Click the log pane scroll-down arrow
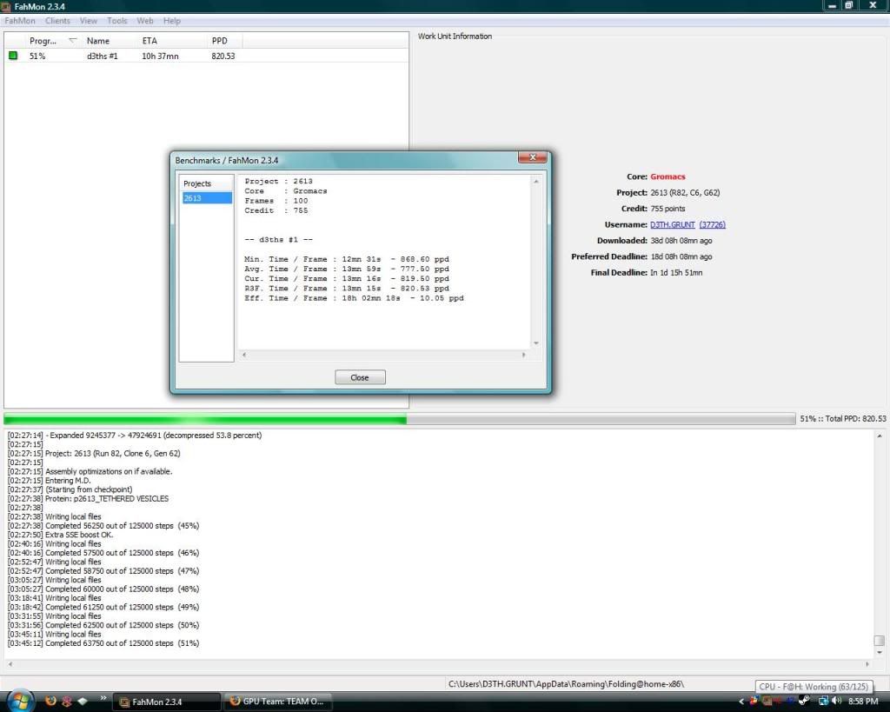This screenshot has width=890, height=712. [x=880, y=652]
